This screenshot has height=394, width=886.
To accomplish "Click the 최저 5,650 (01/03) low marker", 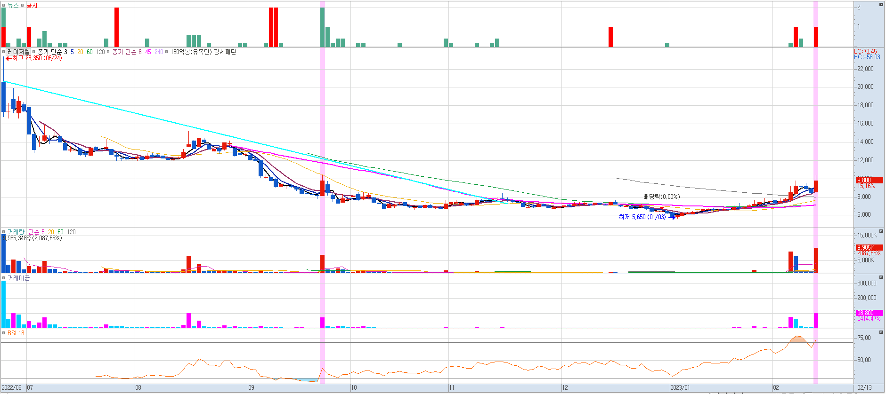I will click(x=646, y=217).
